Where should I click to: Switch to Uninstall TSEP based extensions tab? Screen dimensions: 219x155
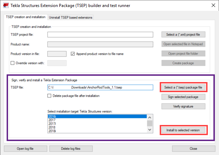70,17
